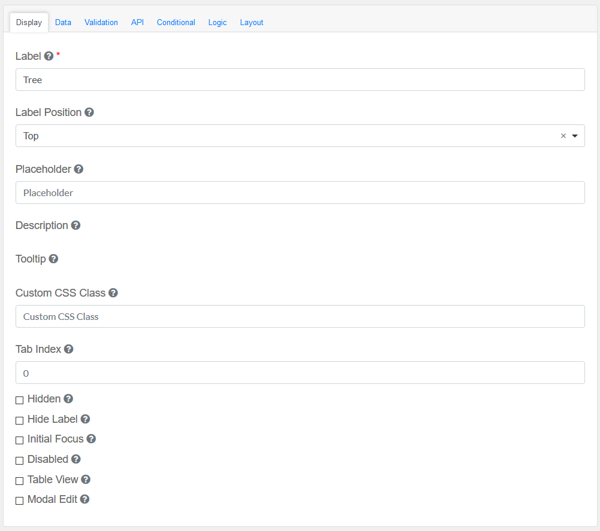The width and height of the screenshot is (600, 531).
Task: Click the help icon next to Label
Action: [49, 56]
